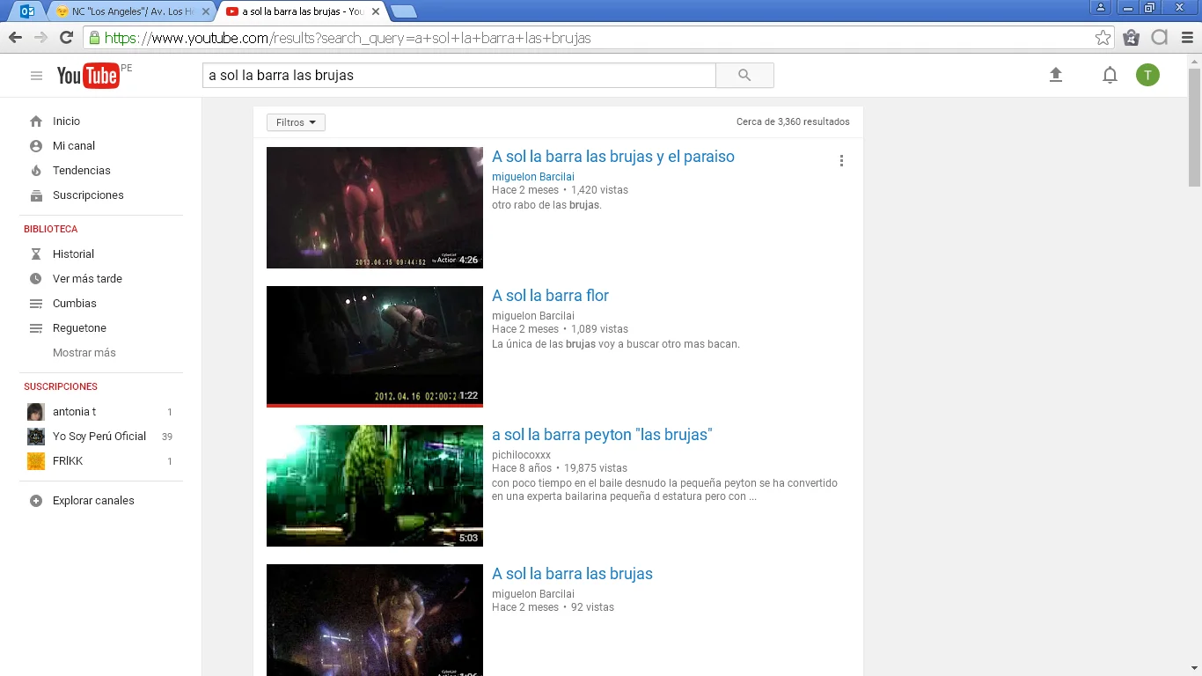
Task: Open three-dot menu for first video result
Action: click(841, 160)
